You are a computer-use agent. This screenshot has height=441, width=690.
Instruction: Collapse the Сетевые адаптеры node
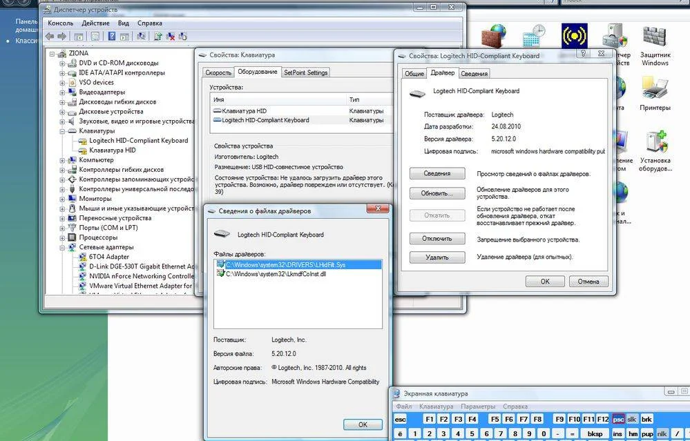pyautogui.click(x=62, y=247)
